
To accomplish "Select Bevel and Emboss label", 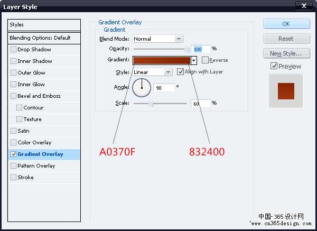I will [39, 96].
